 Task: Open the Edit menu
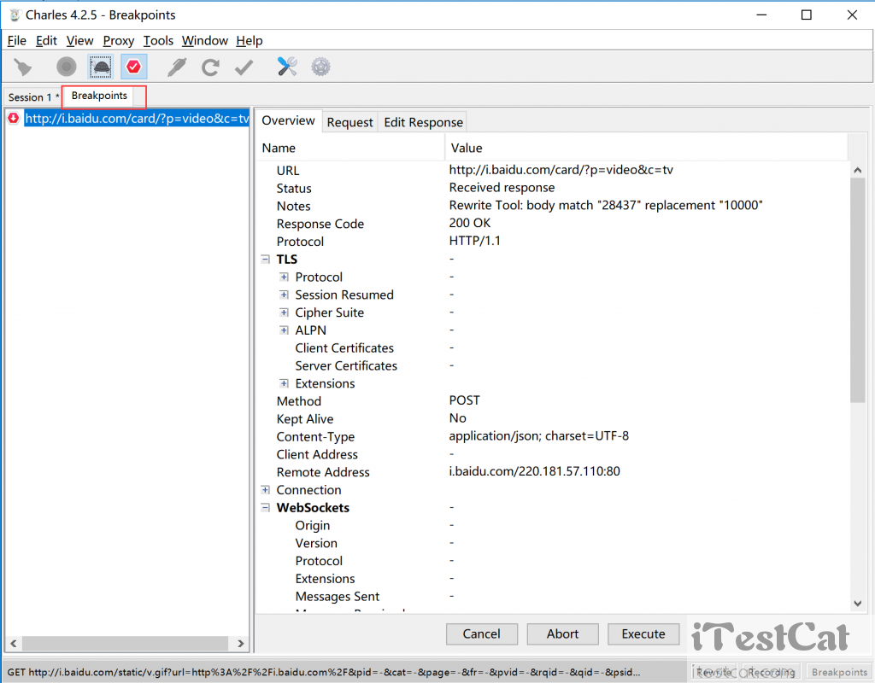point(46,41)
